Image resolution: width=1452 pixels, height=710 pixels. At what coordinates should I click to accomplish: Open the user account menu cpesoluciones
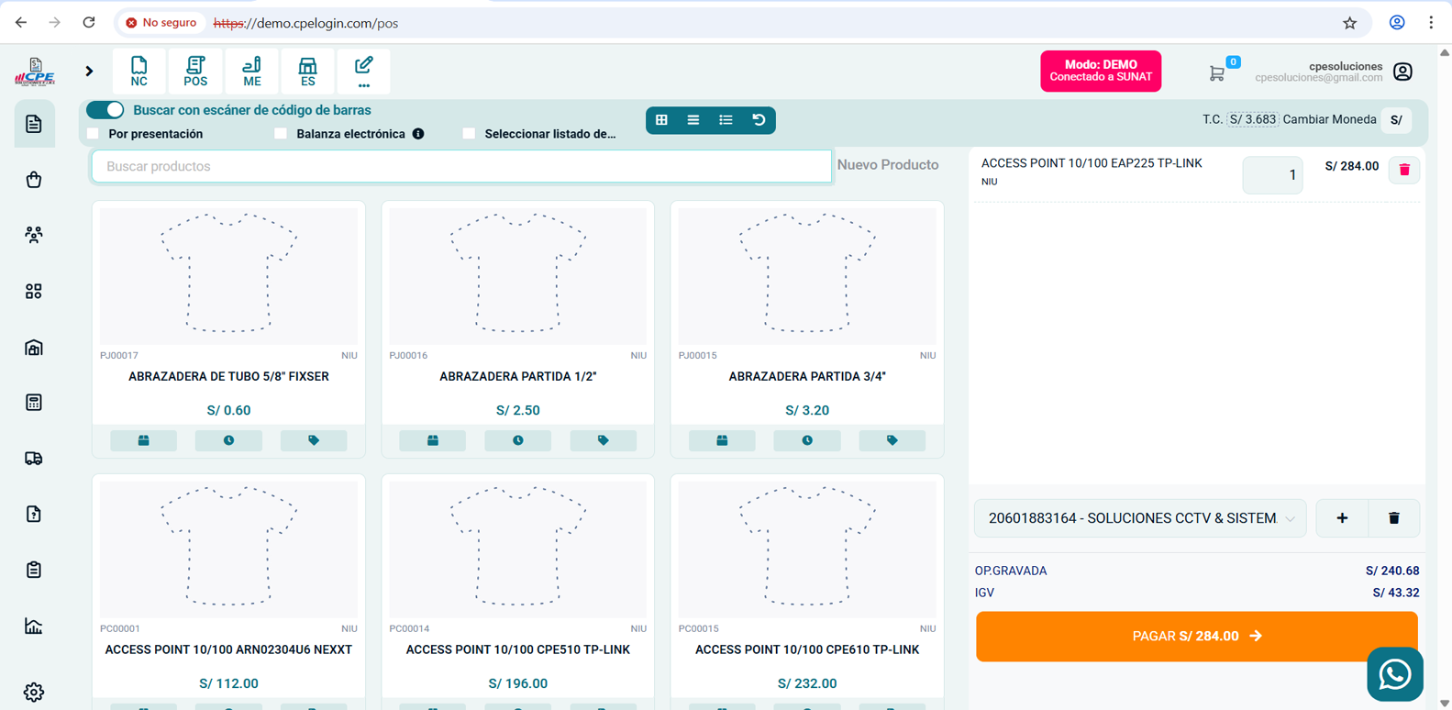pyautogui.click(x=1402, y=72)
